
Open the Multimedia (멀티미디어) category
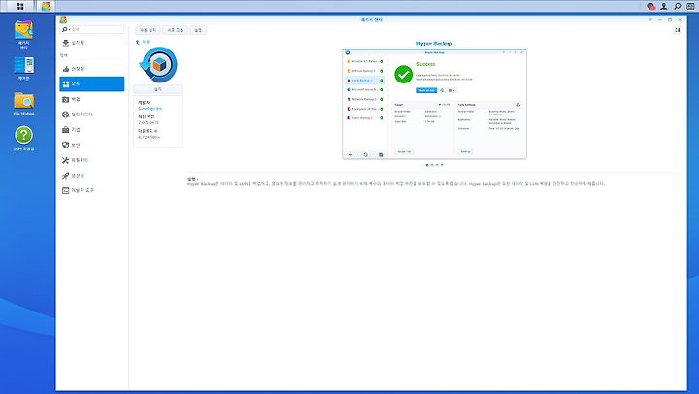(92, 115)
